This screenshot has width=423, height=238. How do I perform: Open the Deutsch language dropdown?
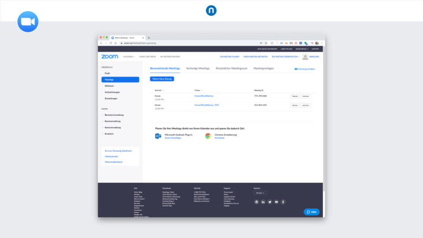click(x=260, y=193)
